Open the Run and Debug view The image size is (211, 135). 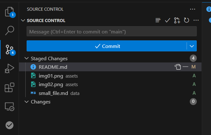(x=10, y=68)
